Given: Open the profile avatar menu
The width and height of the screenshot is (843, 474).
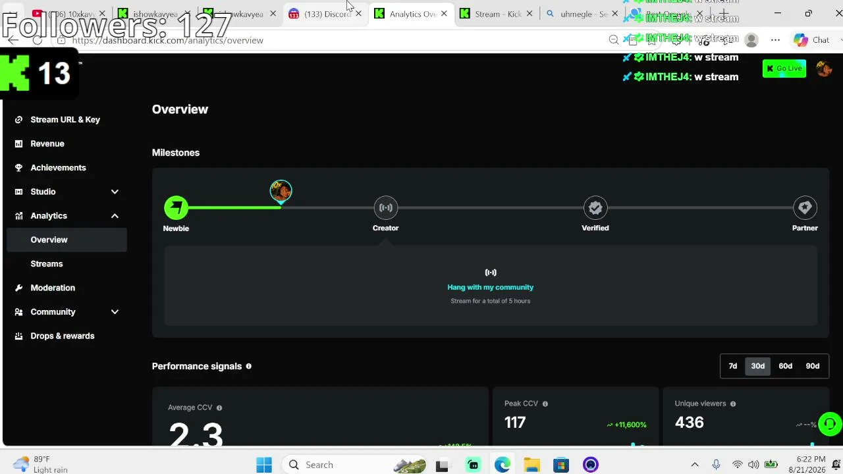Looking at the screenshot, I should pos(824,68).
